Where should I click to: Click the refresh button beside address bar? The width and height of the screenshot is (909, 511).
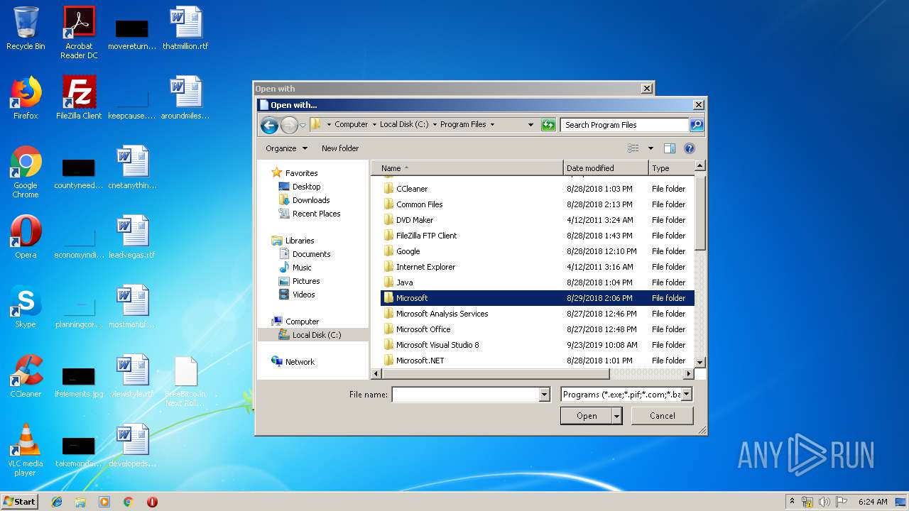click(x=548, y=125)
